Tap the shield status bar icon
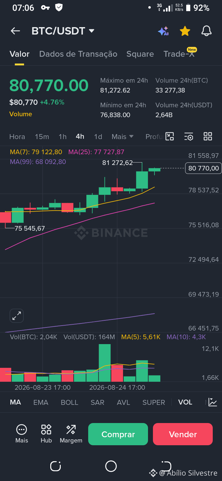Image resolution: width=222 pixels, height=481 pixels. pyautogui.click(x=59, y=7)
